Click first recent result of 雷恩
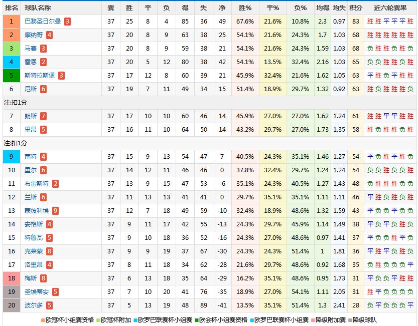Viewport: 418px width, 326px height. pyautogui.click(x=370, y=62)
